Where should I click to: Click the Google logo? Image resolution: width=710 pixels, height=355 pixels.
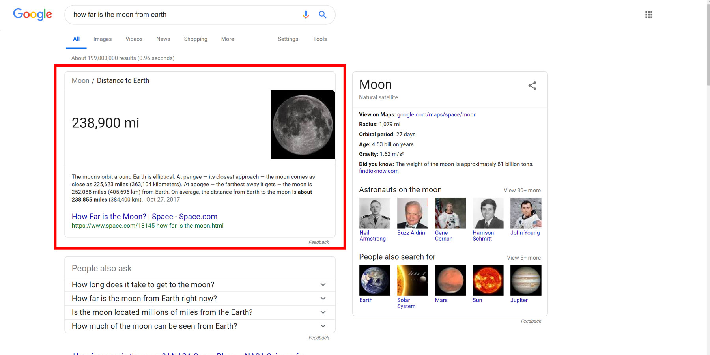(x=32, y=15)
